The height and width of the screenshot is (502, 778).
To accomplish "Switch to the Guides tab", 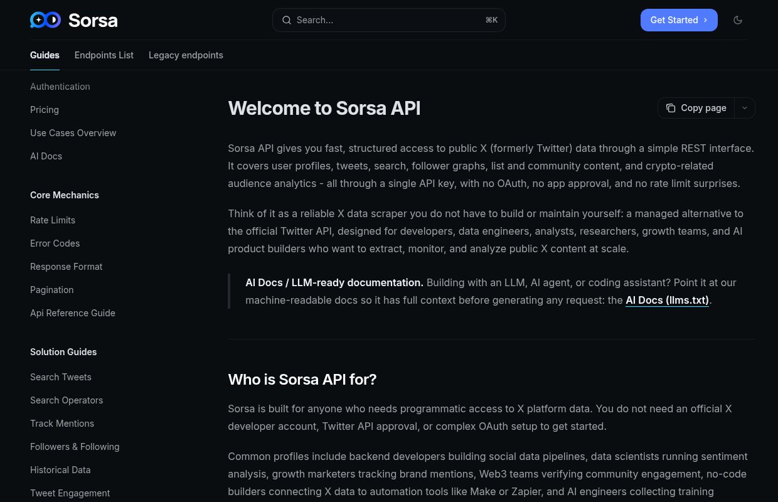I will (x=45, y=55).
